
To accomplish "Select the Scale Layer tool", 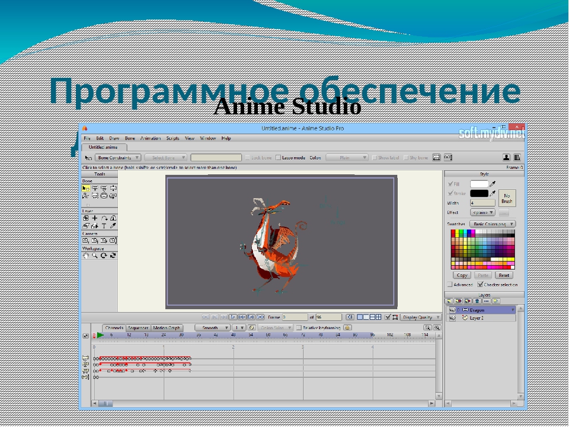I will click(x=113, y=218).
